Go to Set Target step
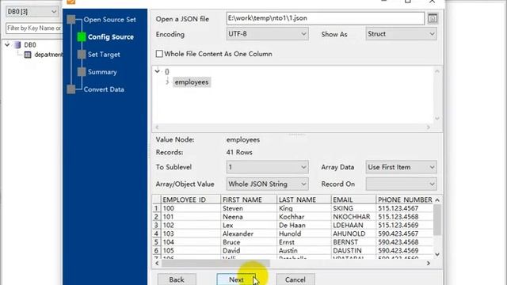This screenshot has width=507, height=285. 104,55
